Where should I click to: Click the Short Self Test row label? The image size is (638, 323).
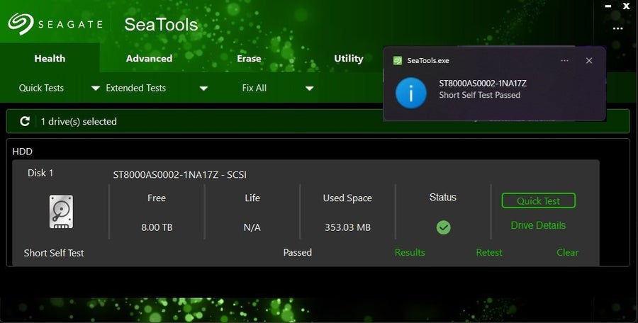coord(54,253)
